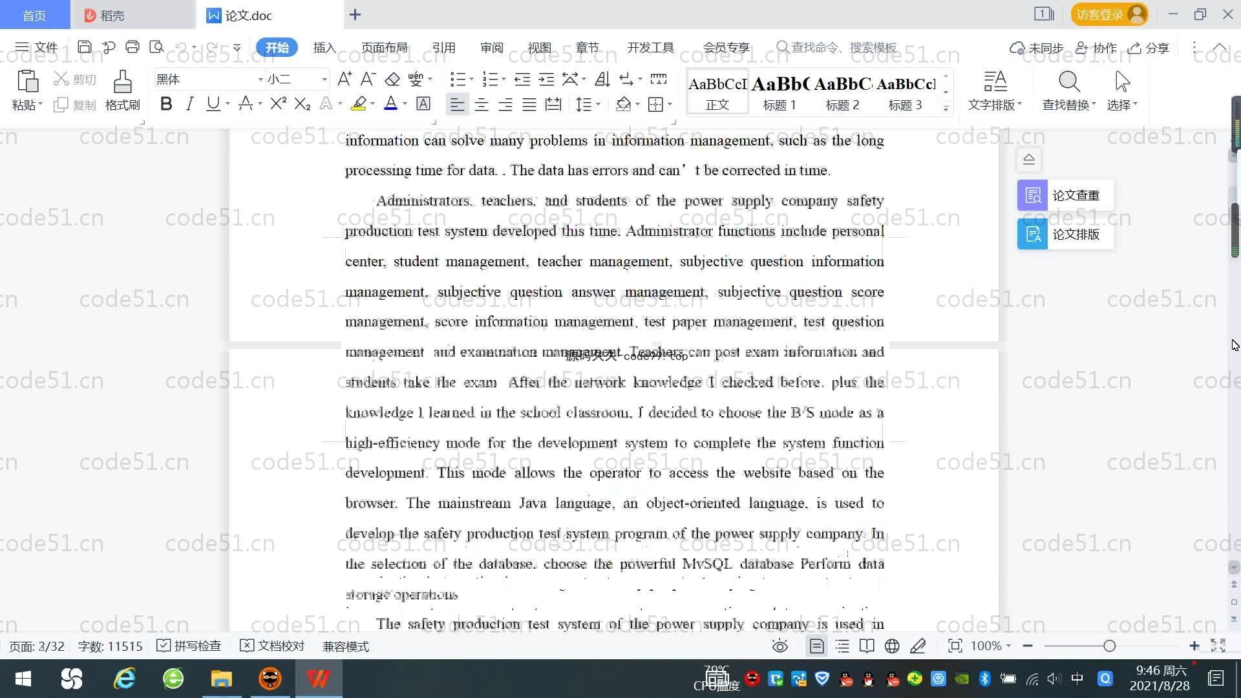Set justified paragraph alignment
1241x698 pixels.
529,104
